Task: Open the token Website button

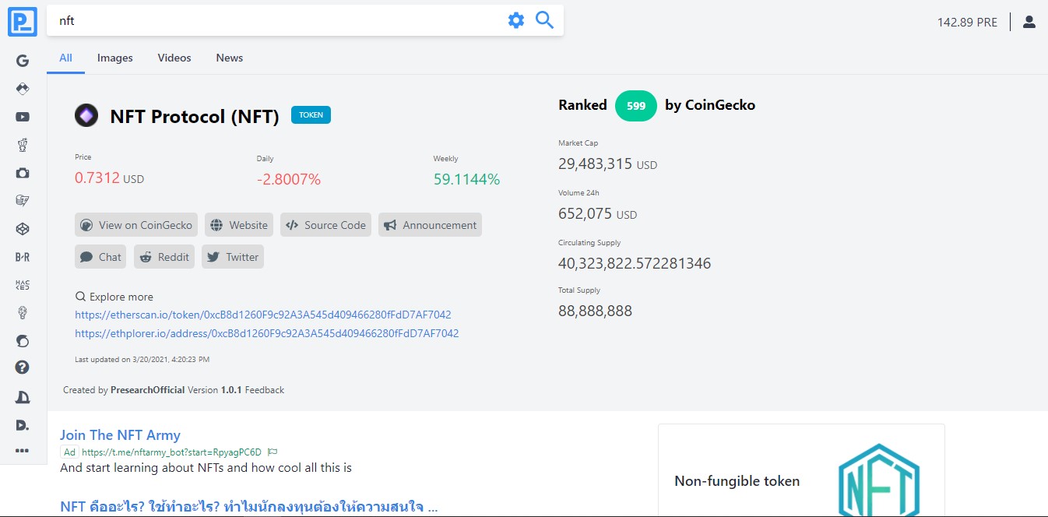Action: (239, 225)
